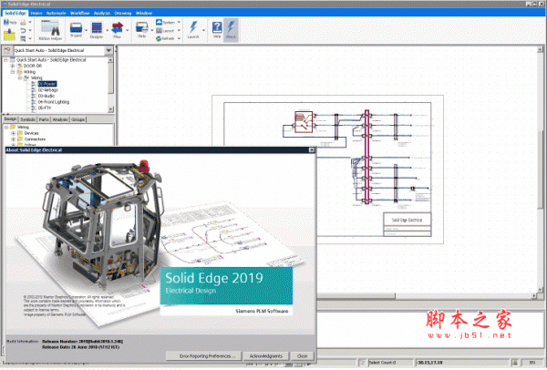Screen dimensions: 547x370
Task: Click the Launch lightning bolt icon
Action: (x=193, y=26)
